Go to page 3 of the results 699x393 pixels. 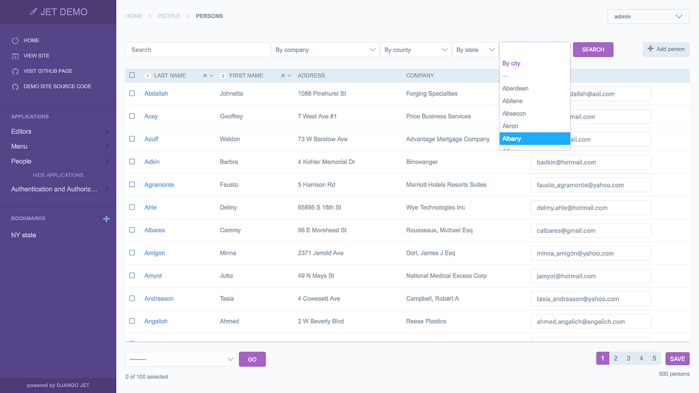[x=628, y=358]
